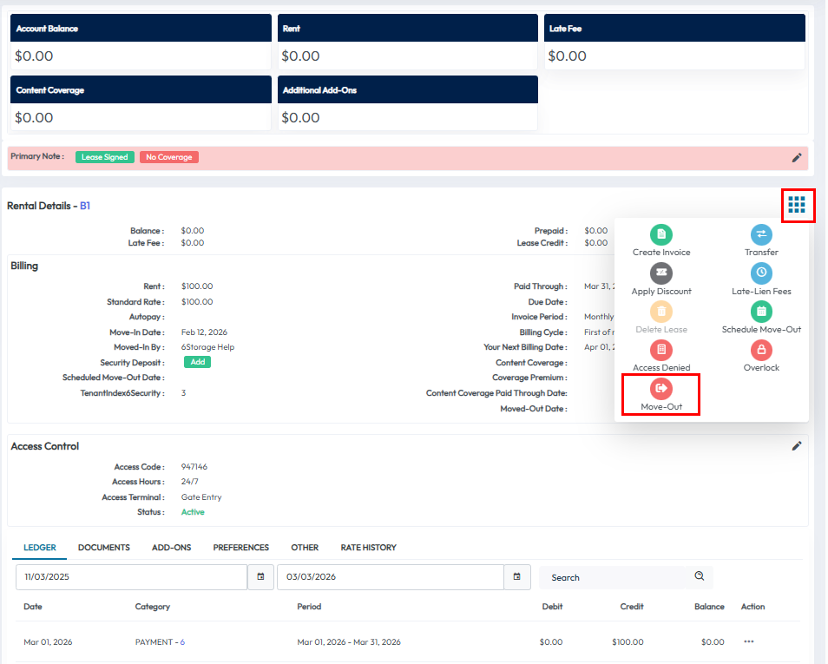828x664 pixels.
Task: Click Add button for Security Deposit
Action: (x=197, y=362)
